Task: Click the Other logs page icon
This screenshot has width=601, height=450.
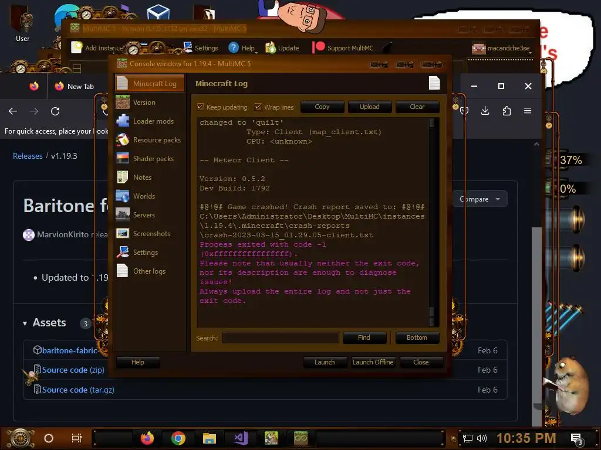Action: [x=122, y=271]
